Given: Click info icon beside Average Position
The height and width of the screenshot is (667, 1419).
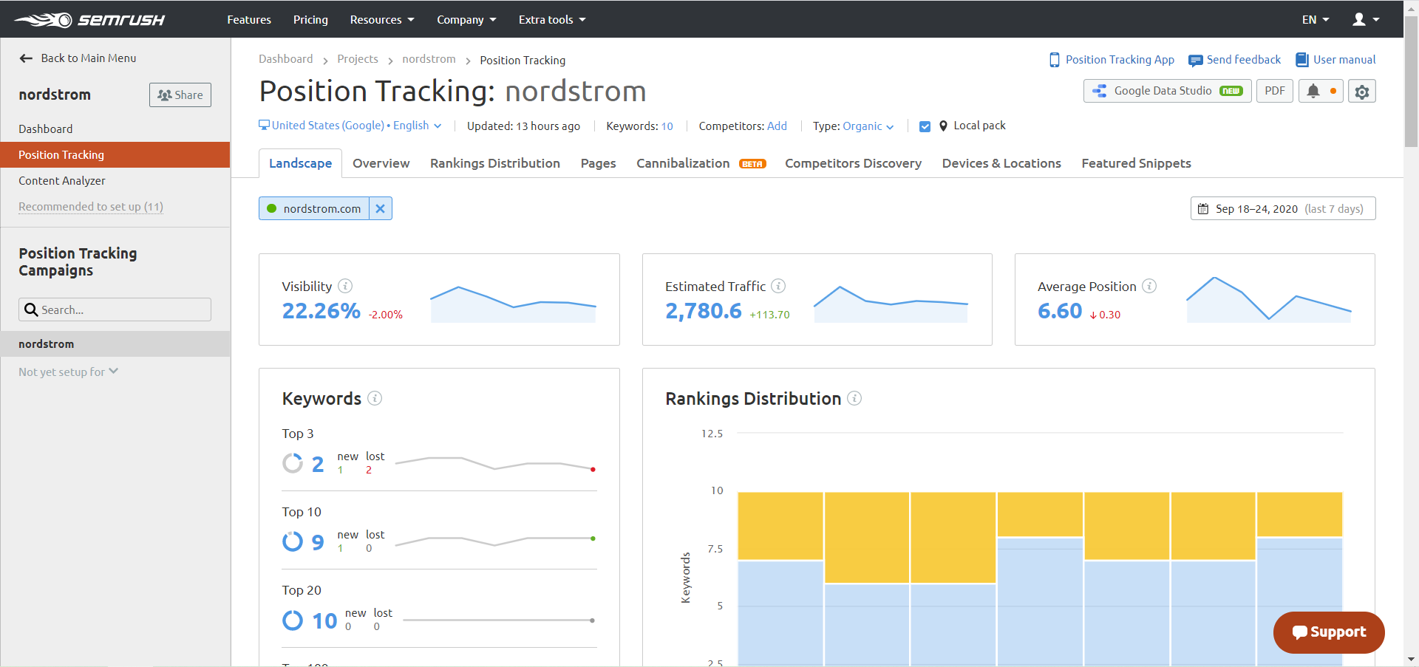Looking at the screenshot, I should point(1149,286).
